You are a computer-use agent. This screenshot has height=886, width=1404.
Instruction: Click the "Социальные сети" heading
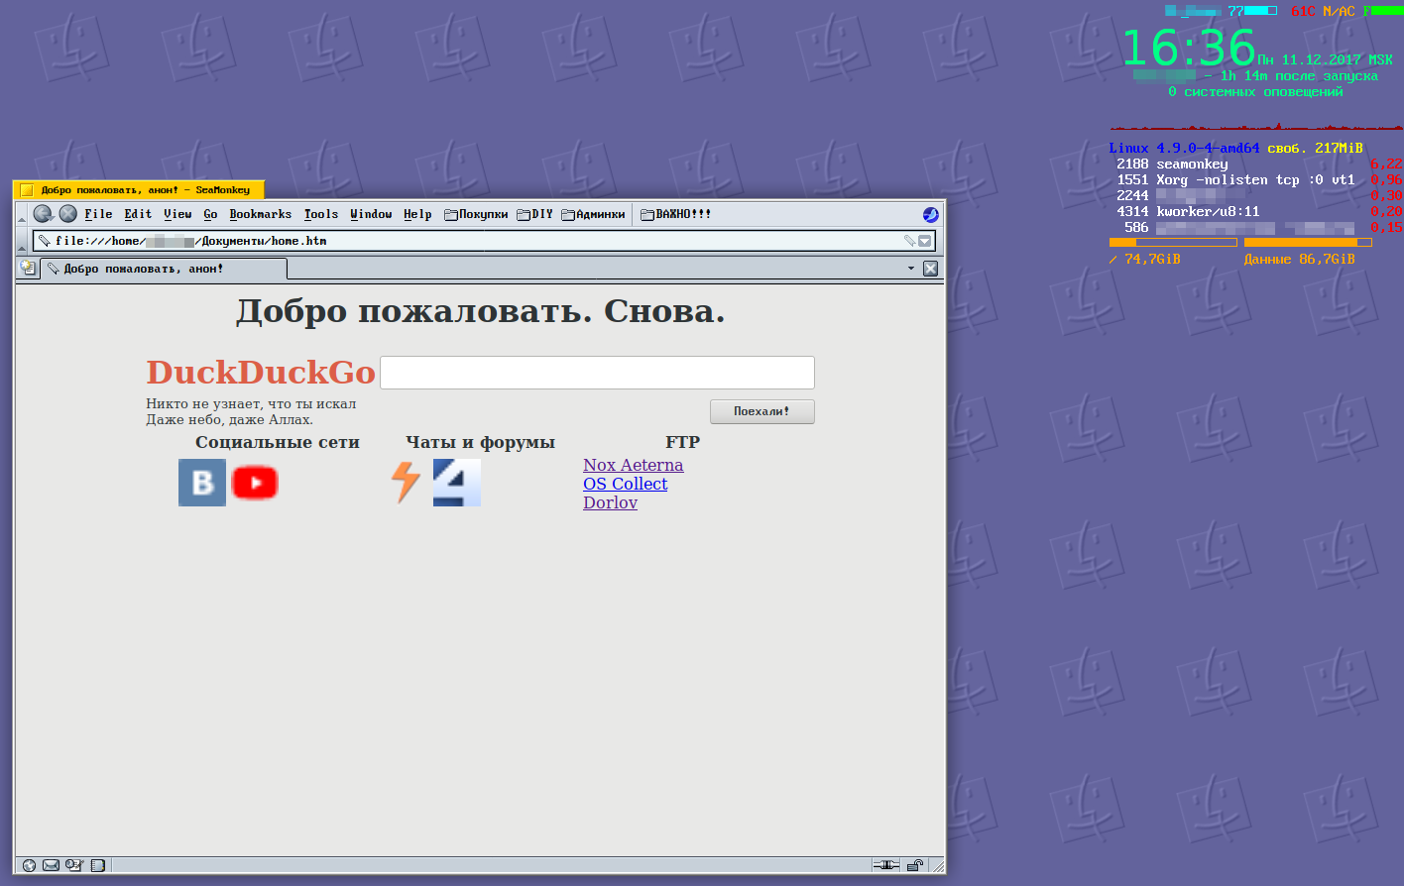(278, 442)
